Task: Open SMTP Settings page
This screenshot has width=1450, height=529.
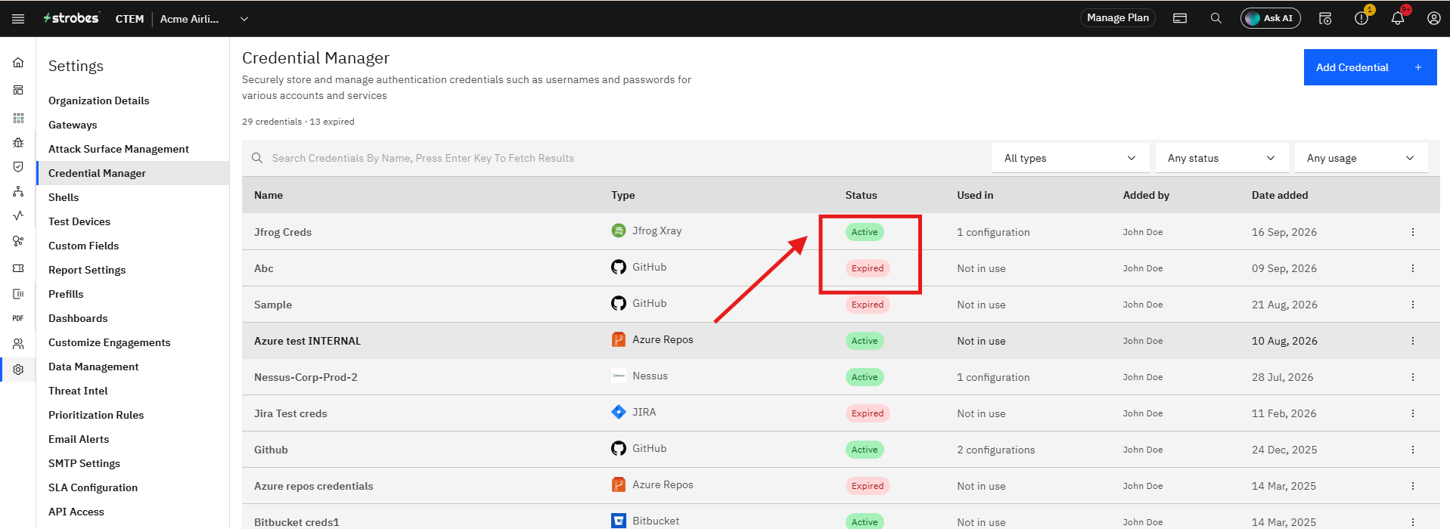Action: coord(84,463)
